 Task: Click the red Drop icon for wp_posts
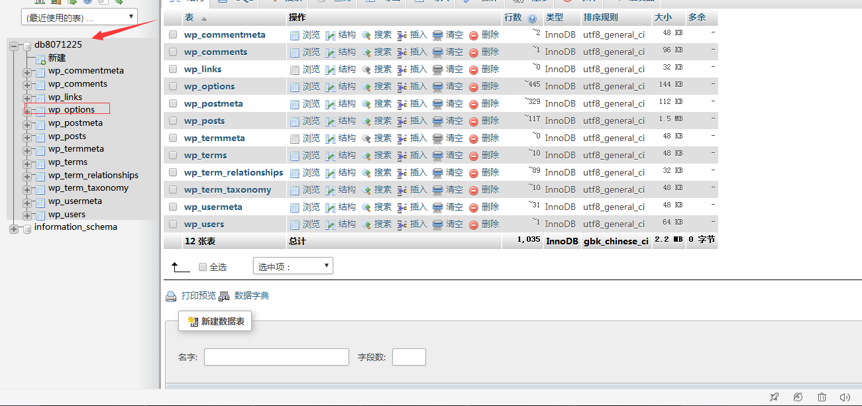(x=474, y=121)
